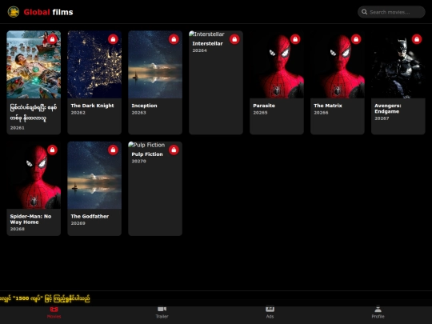Switch to the Ads tab
432x324 pixels.
tap(270, 313)
